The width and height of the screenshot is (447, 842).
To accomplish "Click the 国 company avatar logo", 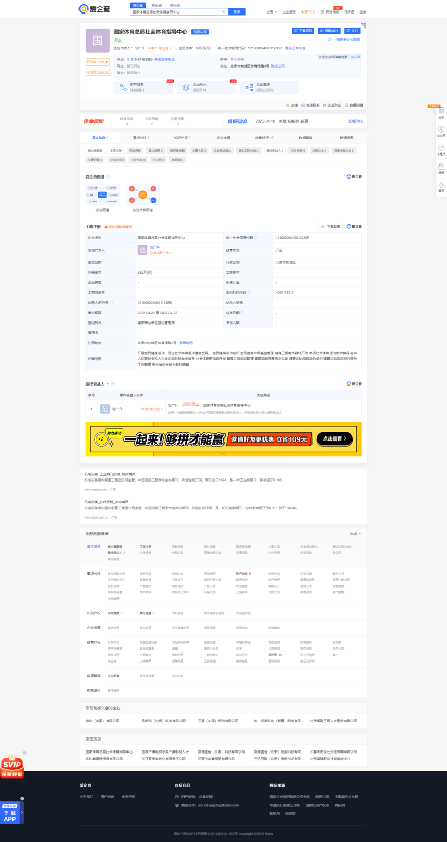I will [98, 41].
